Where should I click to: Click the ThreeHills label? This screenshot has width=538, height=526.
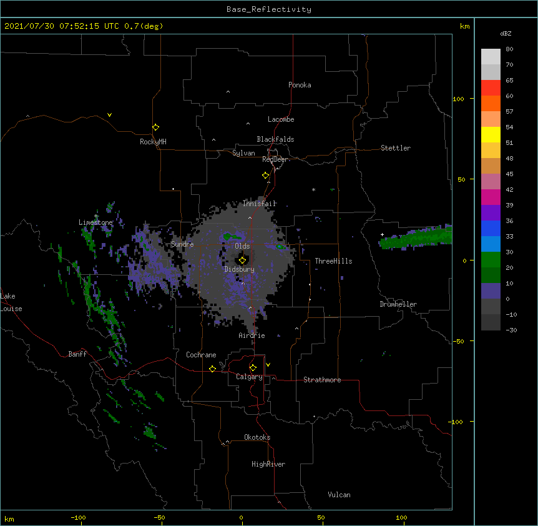(x=333, y=261)
